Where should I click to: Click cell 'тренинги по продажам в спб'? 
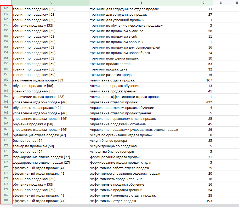pyautogui.click(x=141, y=37)
